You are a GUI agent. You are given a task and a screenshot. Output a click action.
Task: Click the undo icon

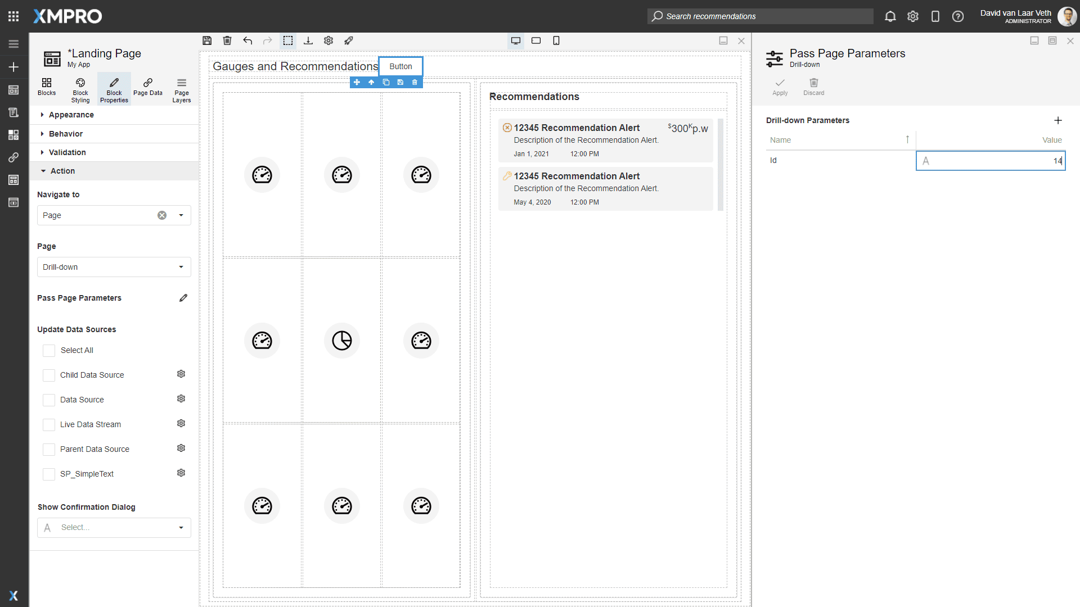coord(247,40)
